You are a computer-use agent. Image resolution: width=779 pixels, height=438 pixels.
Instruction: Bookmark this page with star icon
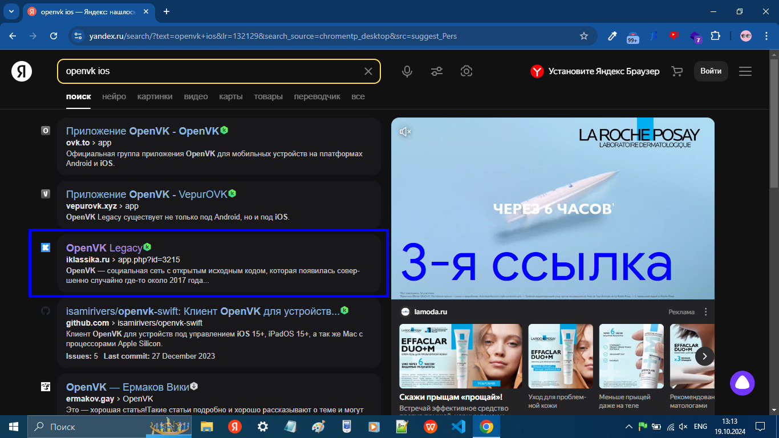(x=583, y=36)
